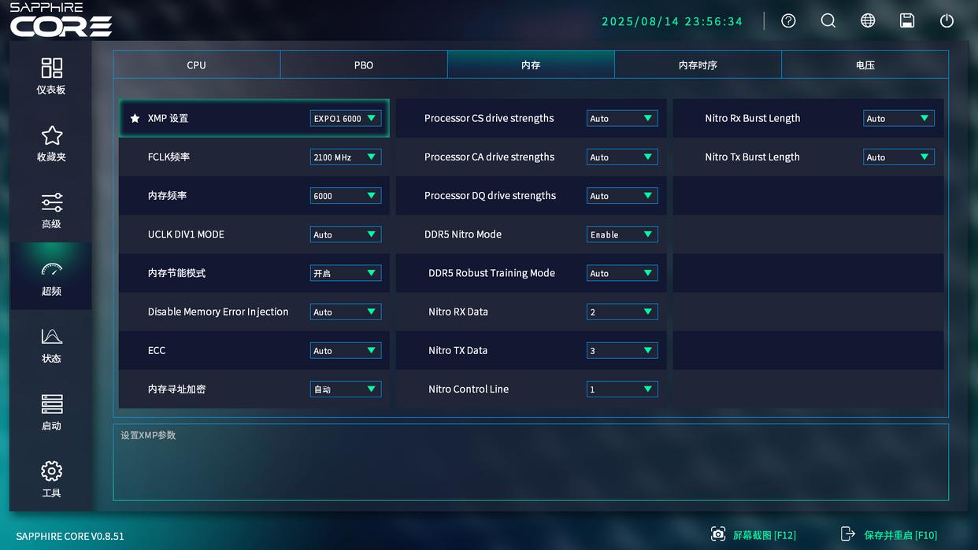Click the power icon at top right
The height and width of the screenshot is (550, 978).
tap(947, 21)
